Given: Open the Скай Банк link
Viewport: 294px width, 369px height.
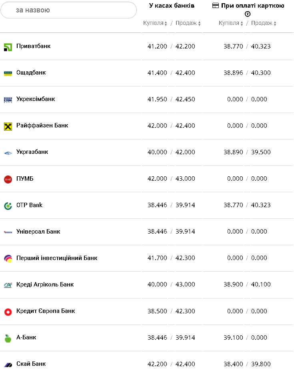Looking at the screenshot, I should pos(31,364).
